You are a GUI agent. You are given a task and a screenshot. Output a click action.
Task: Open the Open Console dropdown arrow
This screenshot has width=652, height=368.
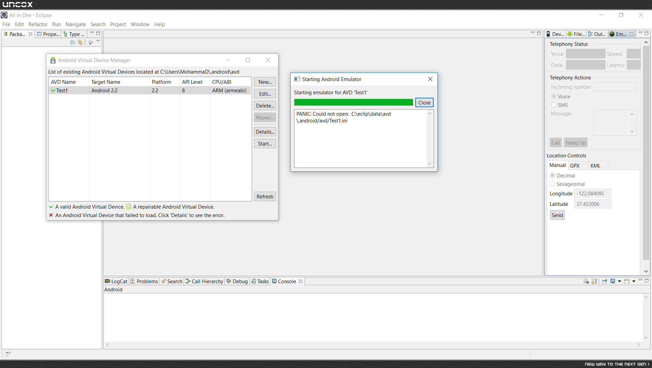(634, 281)
